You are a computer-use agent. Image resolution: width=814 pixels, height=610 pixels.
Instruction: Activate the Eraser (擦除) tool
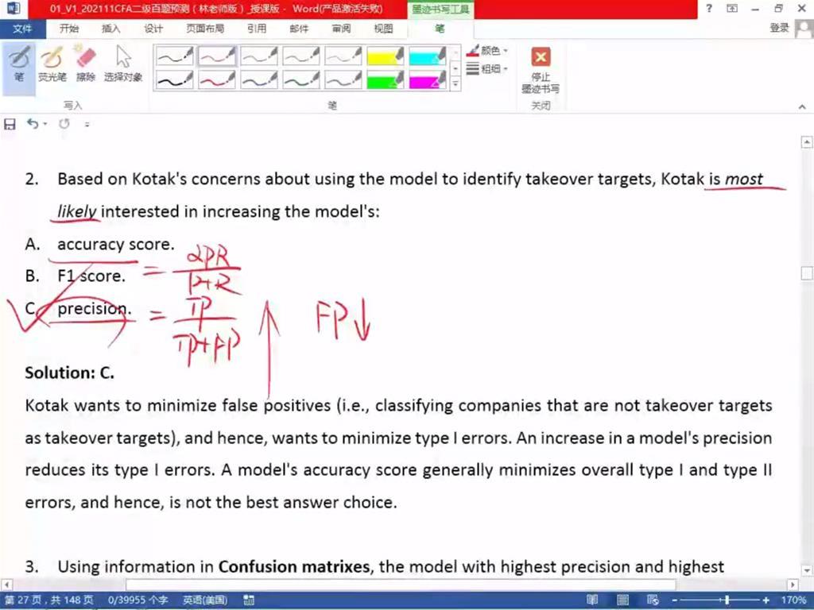86,64
